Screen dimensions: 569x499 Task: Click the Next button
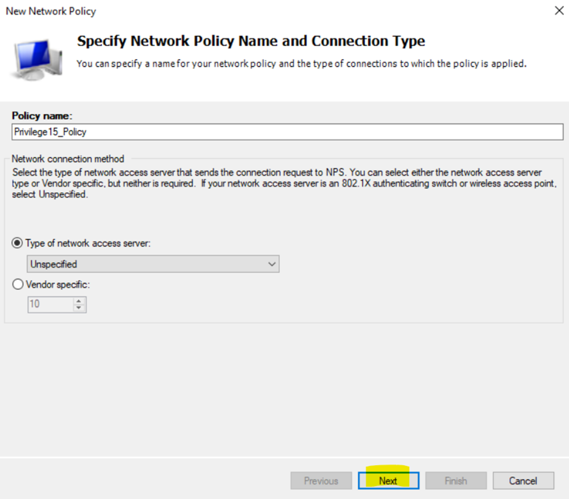[388, 480]
